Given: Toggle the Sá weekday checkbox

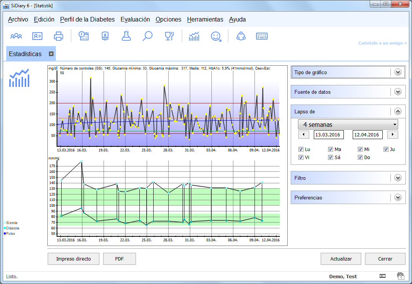Looking at the screenshot, I should tap(330, 158).
